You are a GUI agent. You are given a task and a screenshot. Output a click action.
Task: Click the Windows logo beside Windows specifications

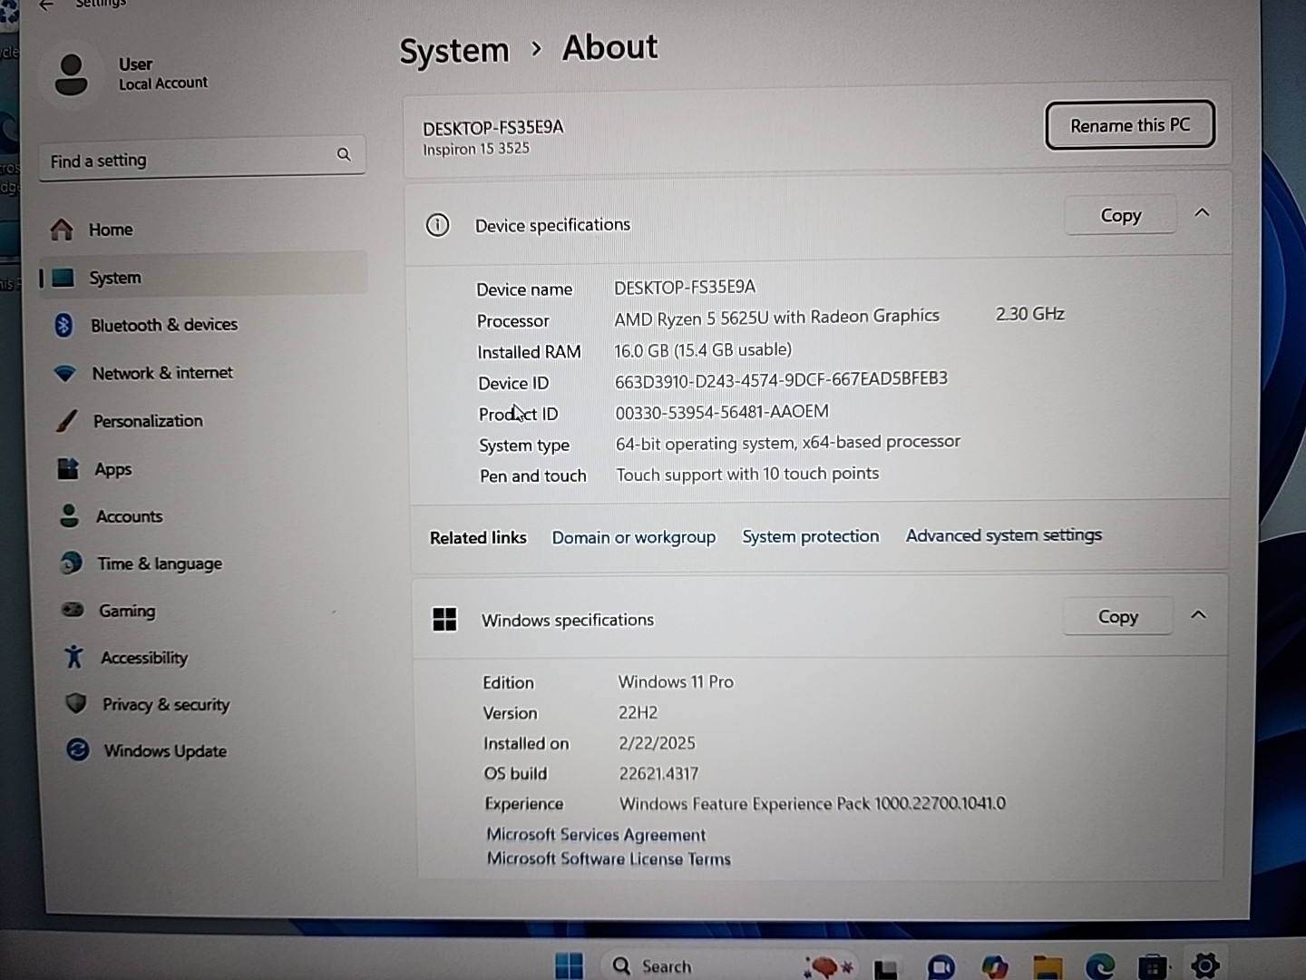click(444, 620)
